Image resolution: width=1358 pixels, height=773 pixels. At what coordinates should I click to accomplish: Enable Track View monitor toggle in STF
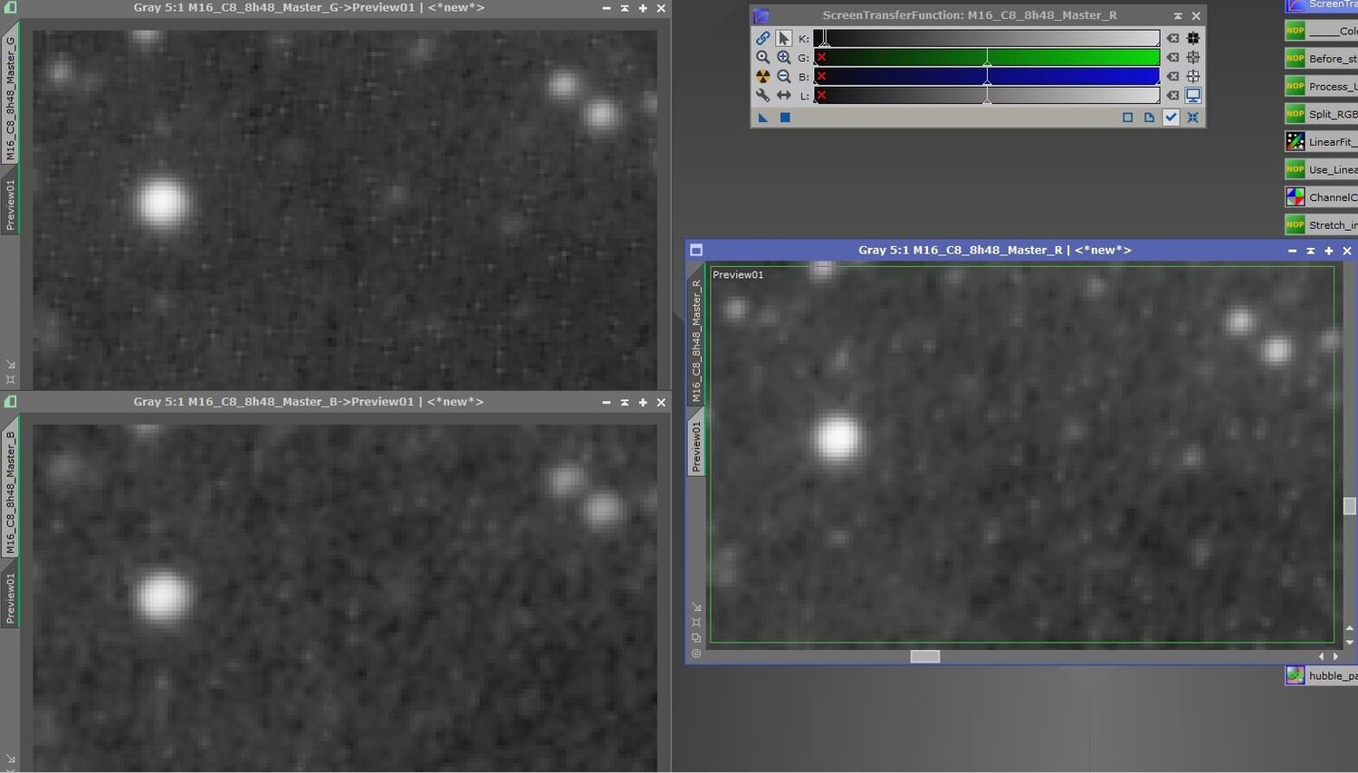(1193, 95)
